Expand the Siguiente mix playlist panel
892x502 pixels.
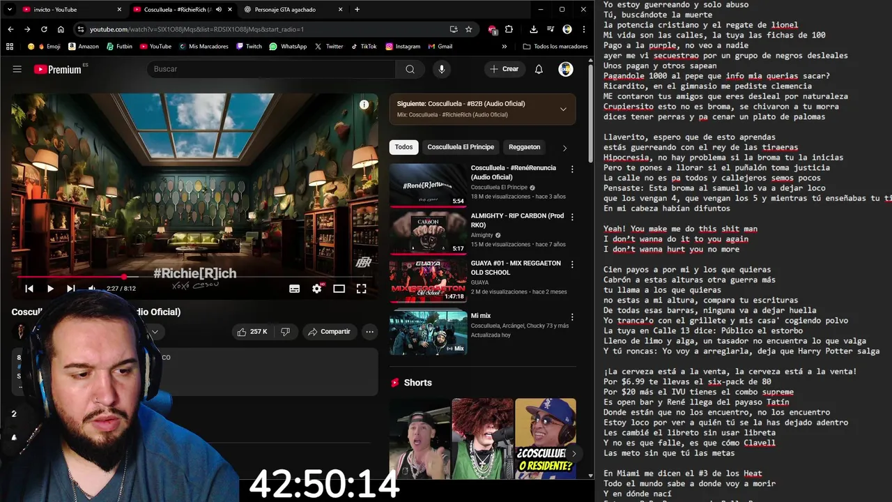click(x=563, y=109)
